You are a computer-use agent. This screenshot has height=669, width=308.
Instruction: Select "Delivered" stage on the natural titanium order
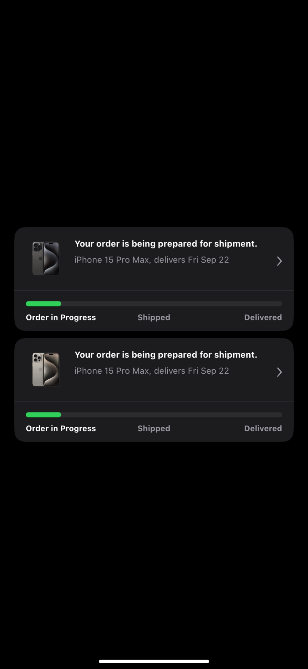pyautogui.click(x=263, y=428)
